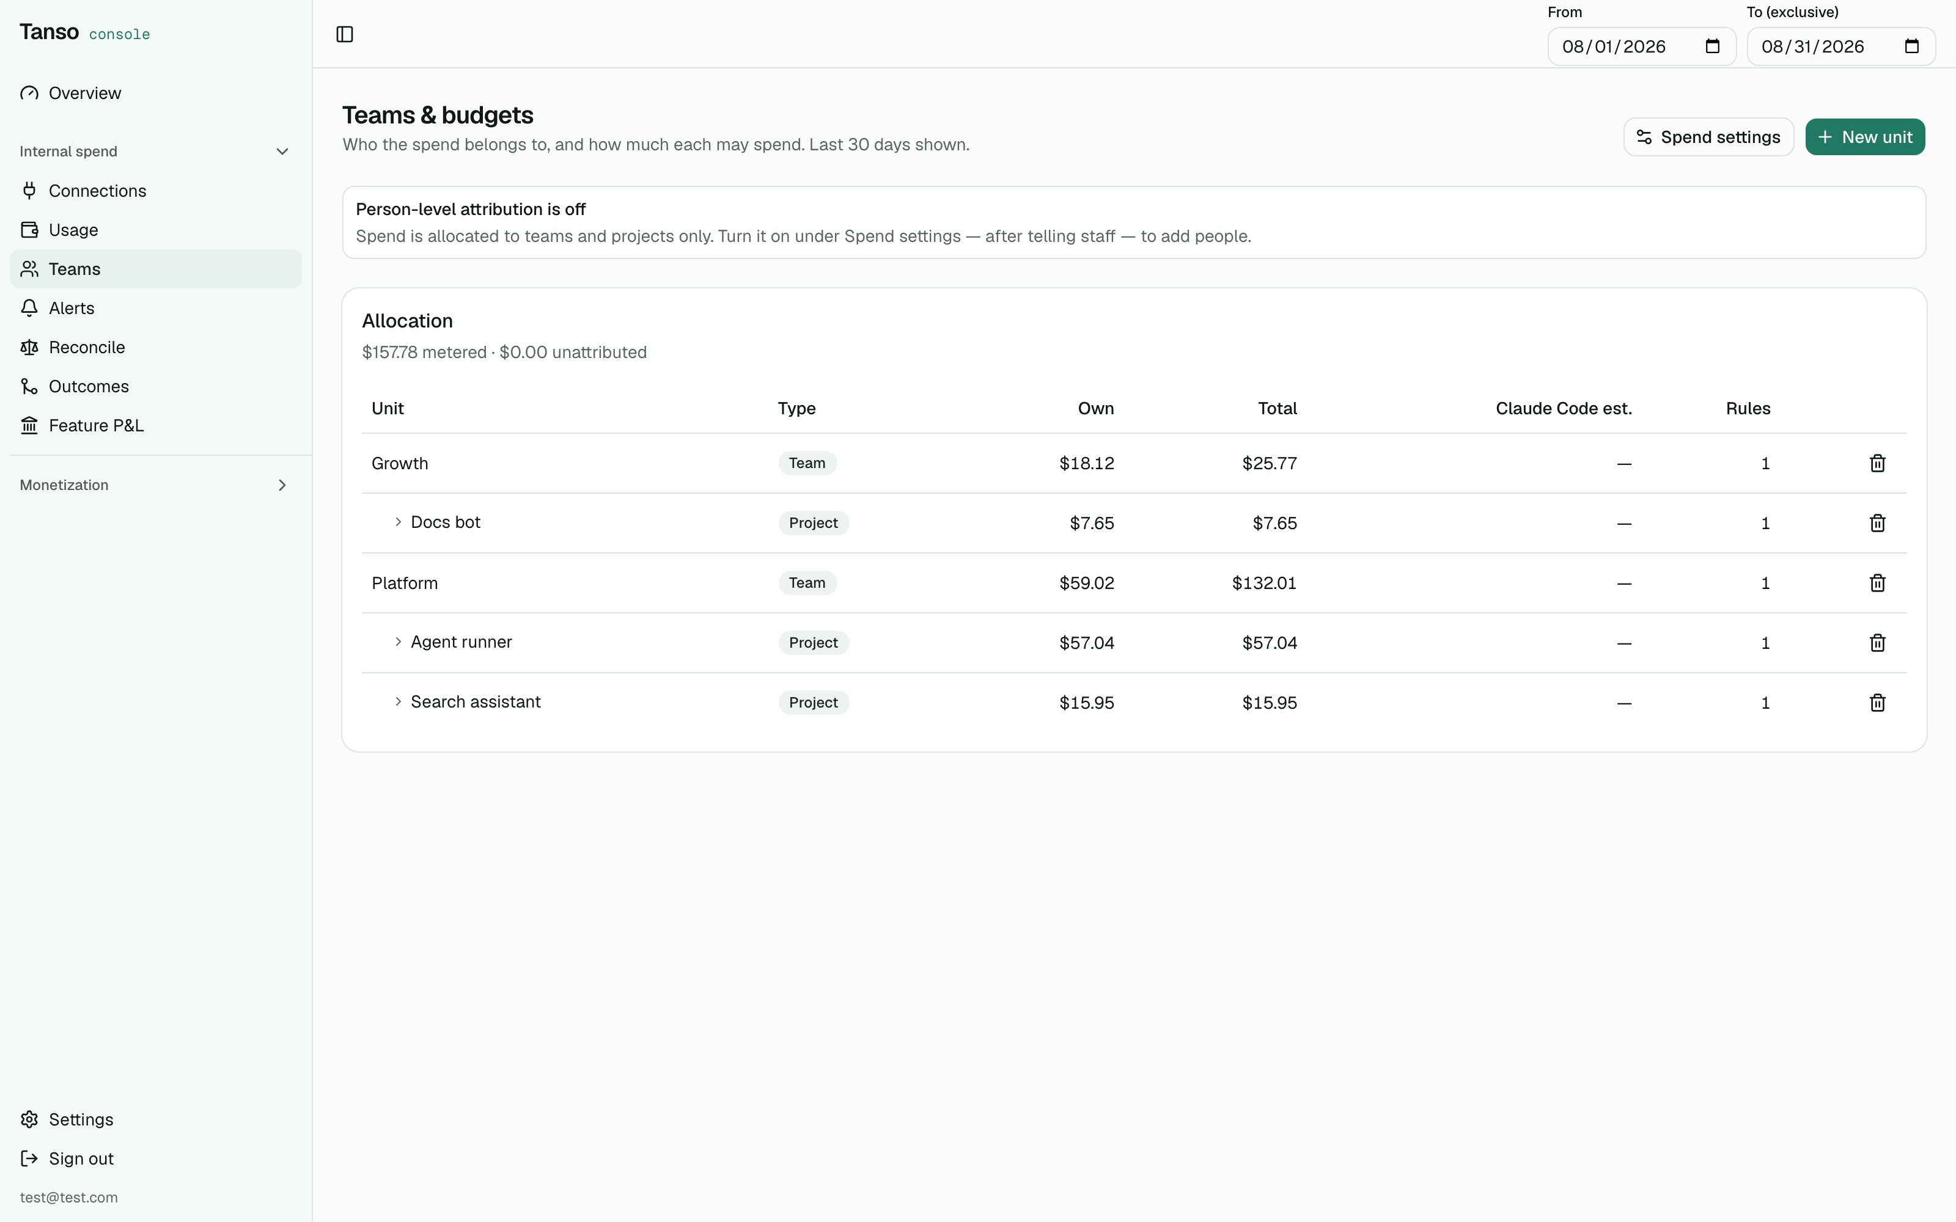Screen dimensions: 1956x1222
Task: Click the test@test.com account label
Action: pos(68,1197)
